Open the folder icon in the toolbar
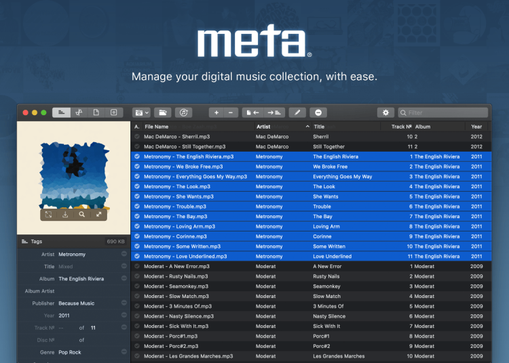 point(162,112)
